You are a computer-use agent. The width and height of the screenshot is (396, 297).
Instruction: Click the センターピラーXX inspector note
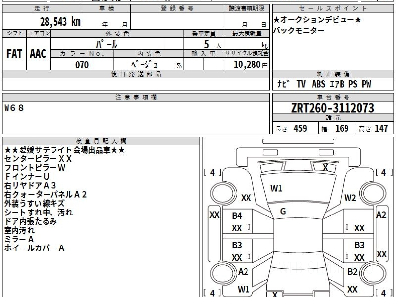(38, 159)
